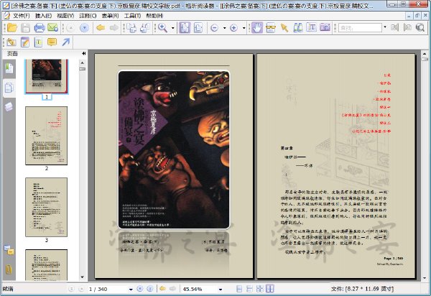This screenshot has height=296, width=431.
Task: Open the text viewer glasses icon
Action: click(x=271, y=28)
